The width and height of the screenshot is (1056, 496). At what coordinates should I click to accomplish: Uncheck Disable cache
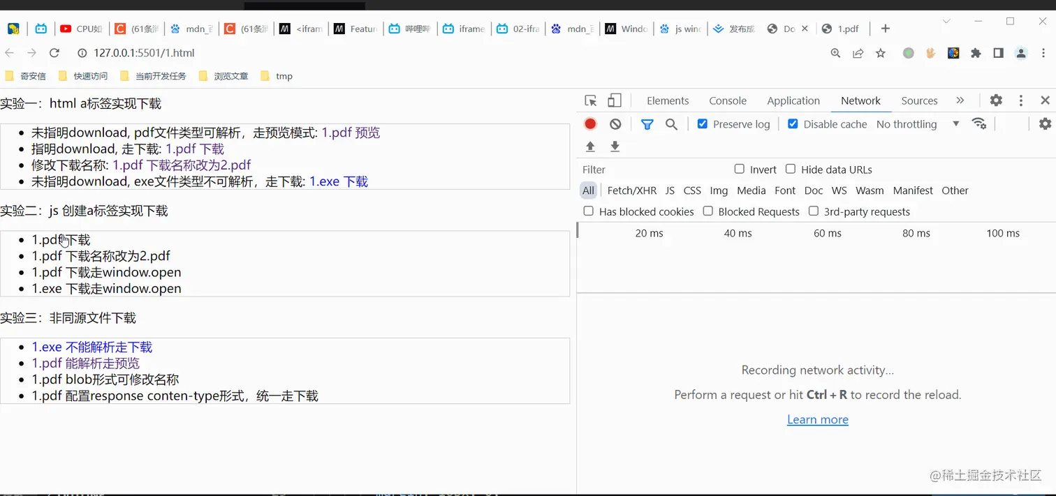pos(793,123)
